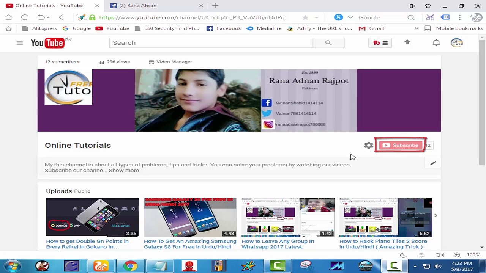Click the Twitter icon in the banner
486x273 pixels.
267,113
